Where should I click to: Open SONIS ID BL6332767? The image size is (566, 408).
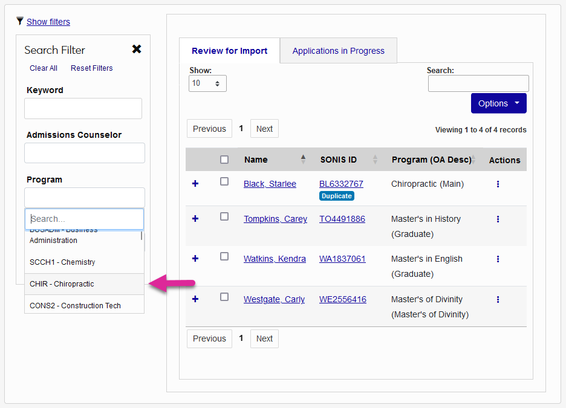pos(341,184)
